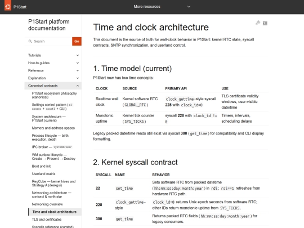The width and height of the screenshot is (304, 228).
Task: Toggle the theme switch icon near title
Action: (x=258, y=23)
